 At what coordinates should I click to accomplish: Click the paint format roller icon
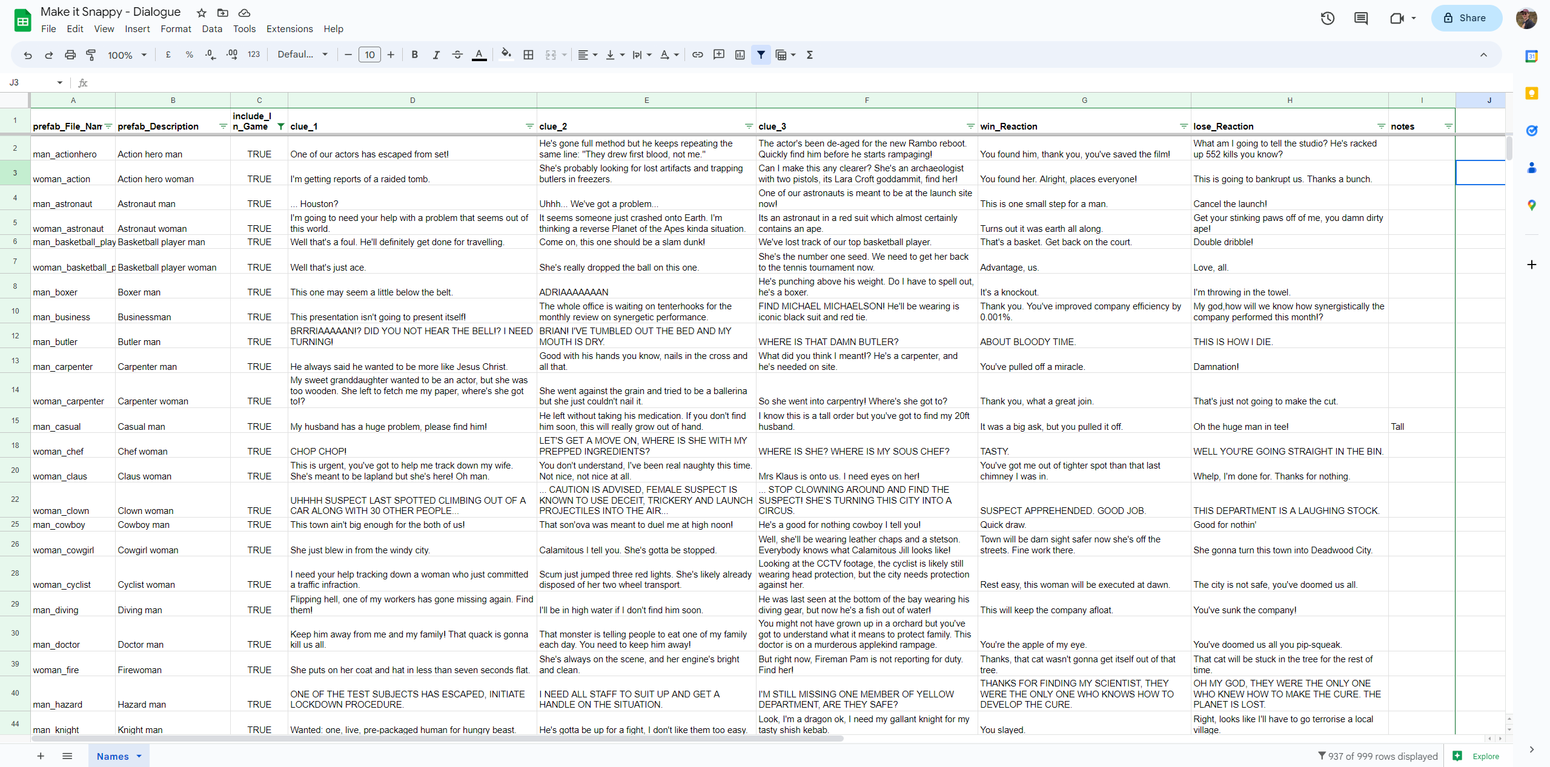(x=91, y=55)
